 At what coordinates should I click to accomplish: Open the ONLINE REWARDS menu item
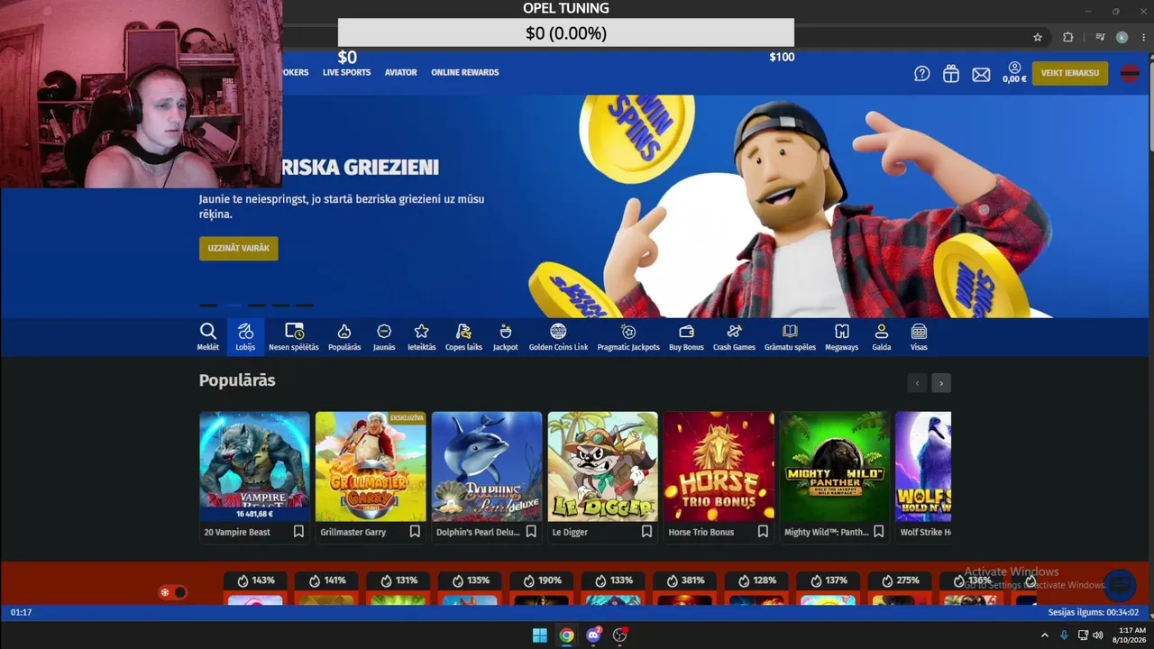[x=465, y=72]
